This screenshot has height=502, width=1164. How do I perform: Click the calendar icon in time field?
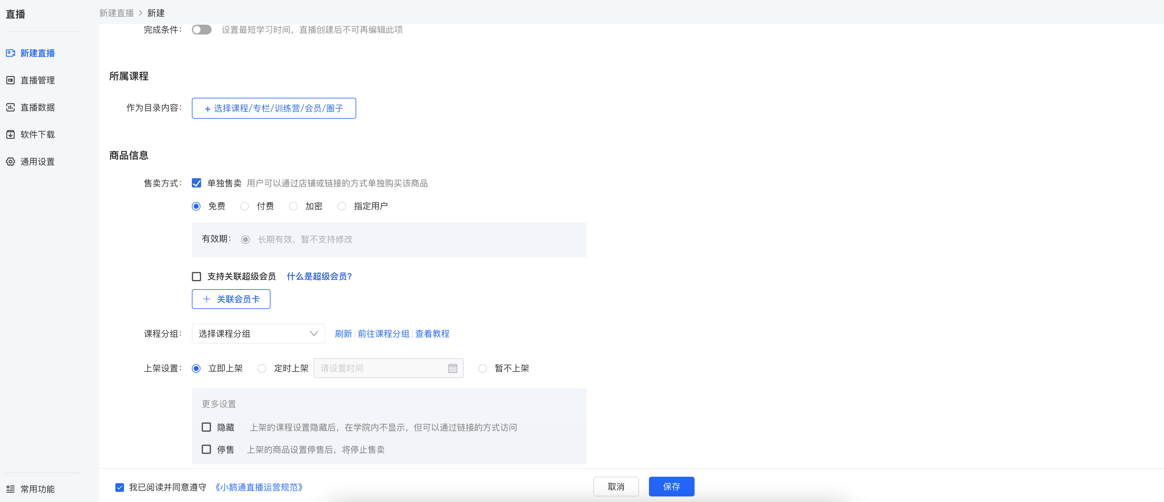click(x=452, y=368)
